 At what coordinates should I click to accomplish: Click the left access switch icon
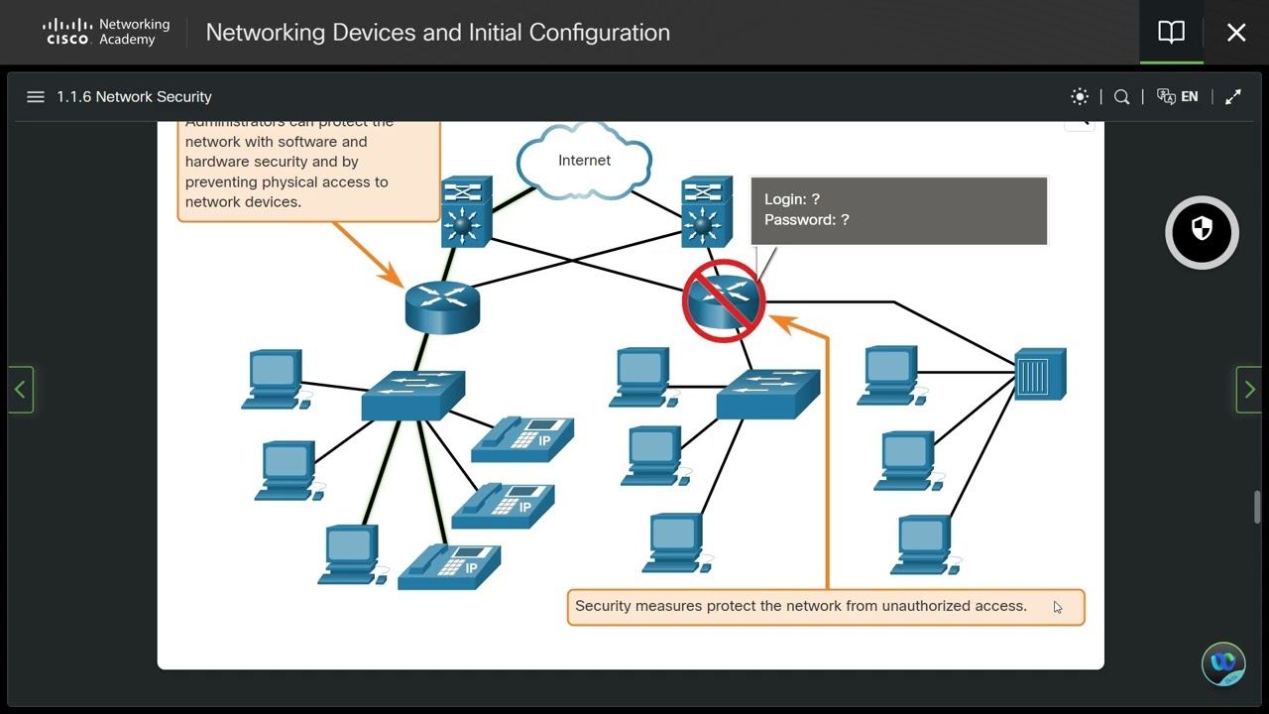point(412,396)
